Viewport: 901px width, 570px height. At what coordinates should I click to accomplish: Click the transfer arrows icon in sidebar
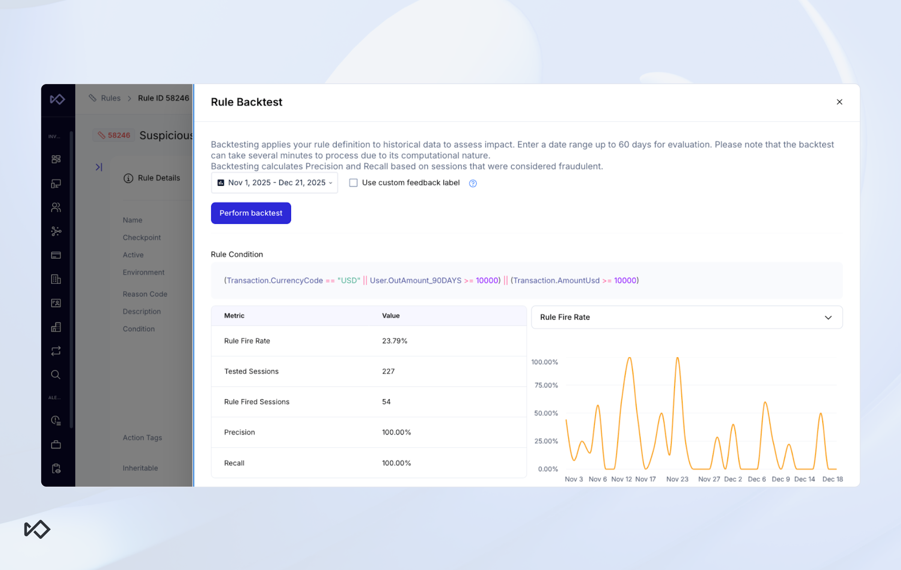[x=56, y=351]
